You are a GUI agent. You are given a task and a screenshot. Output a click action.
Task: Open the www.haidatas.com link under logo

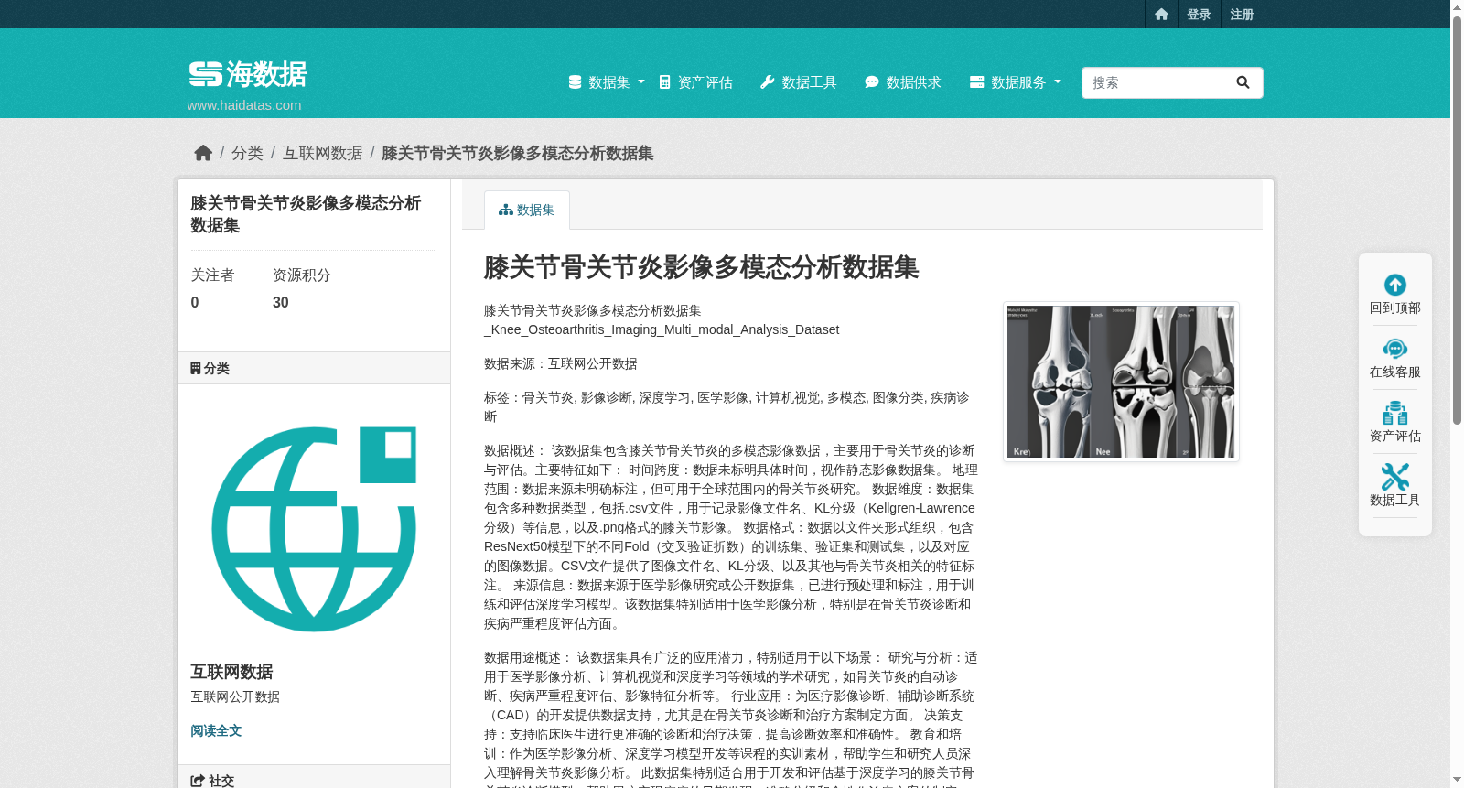(244, 105)
